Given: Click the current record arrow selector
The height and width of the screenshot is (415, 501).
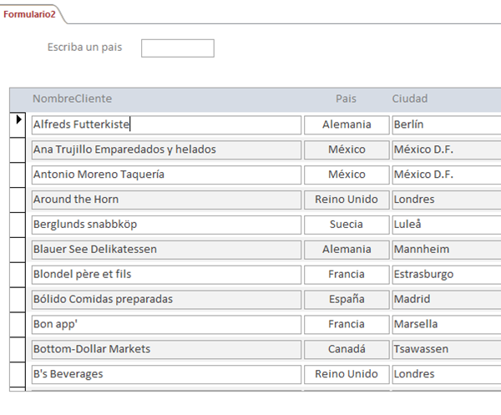Looking at the screenshot, I should [x=18, y=125].
